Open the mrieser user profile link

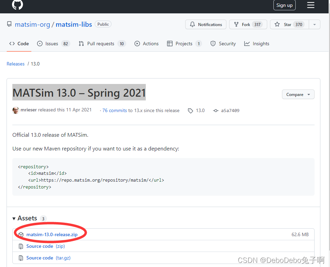(x=28, y=110)
